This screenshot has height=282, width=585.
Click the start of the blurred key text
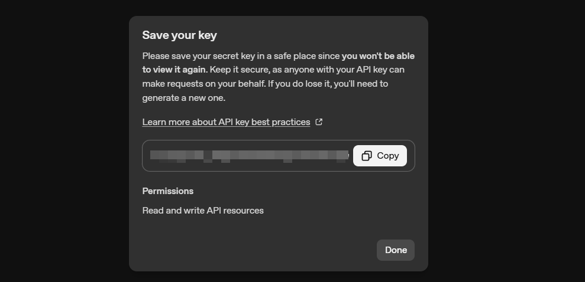(x=154, y=156)
